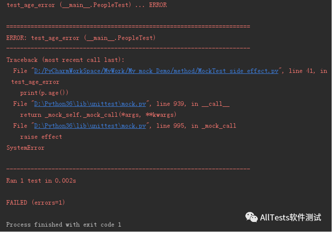This screenshot has height=232, width=332.
Task: Select the SystemError exception line
Action: point(26,148)
